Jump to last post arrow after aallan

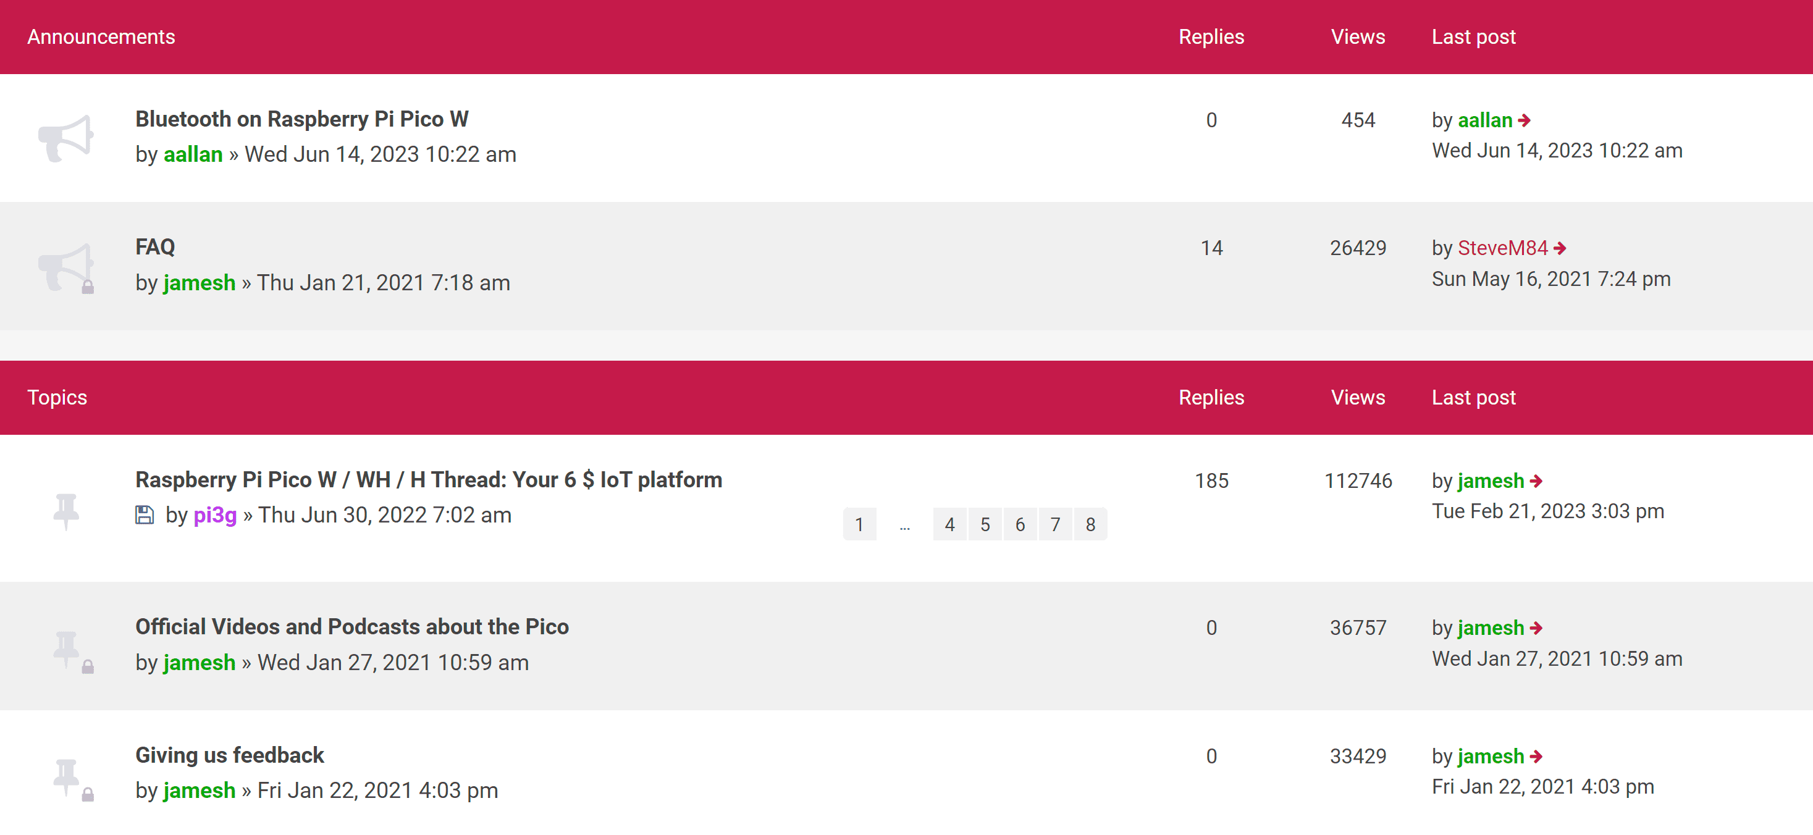(1525, 120)
